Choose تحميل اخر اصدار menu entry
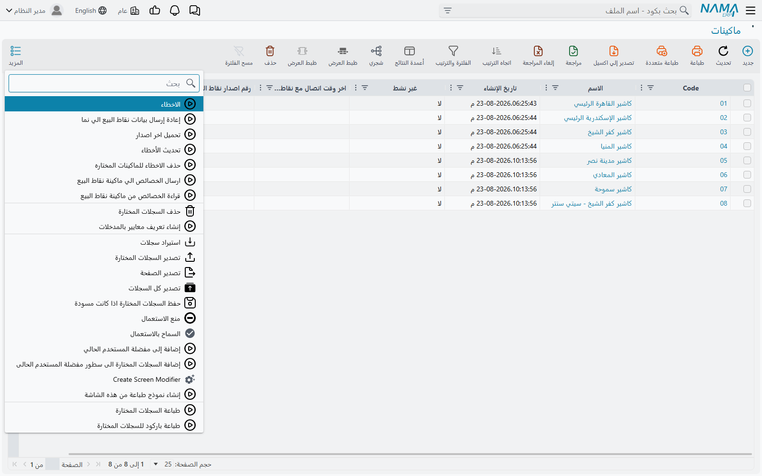This screenshot has width=762, height=476. [104, 135]
